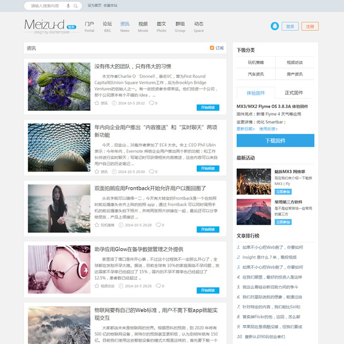Click star icon under Frontback article
The height and width of the screenshot is (344, 344).
click(97, 225)
